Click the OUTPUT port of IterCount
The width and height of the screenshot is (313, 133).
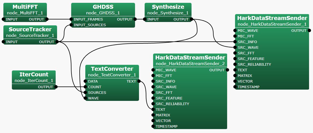pos(56,87)
